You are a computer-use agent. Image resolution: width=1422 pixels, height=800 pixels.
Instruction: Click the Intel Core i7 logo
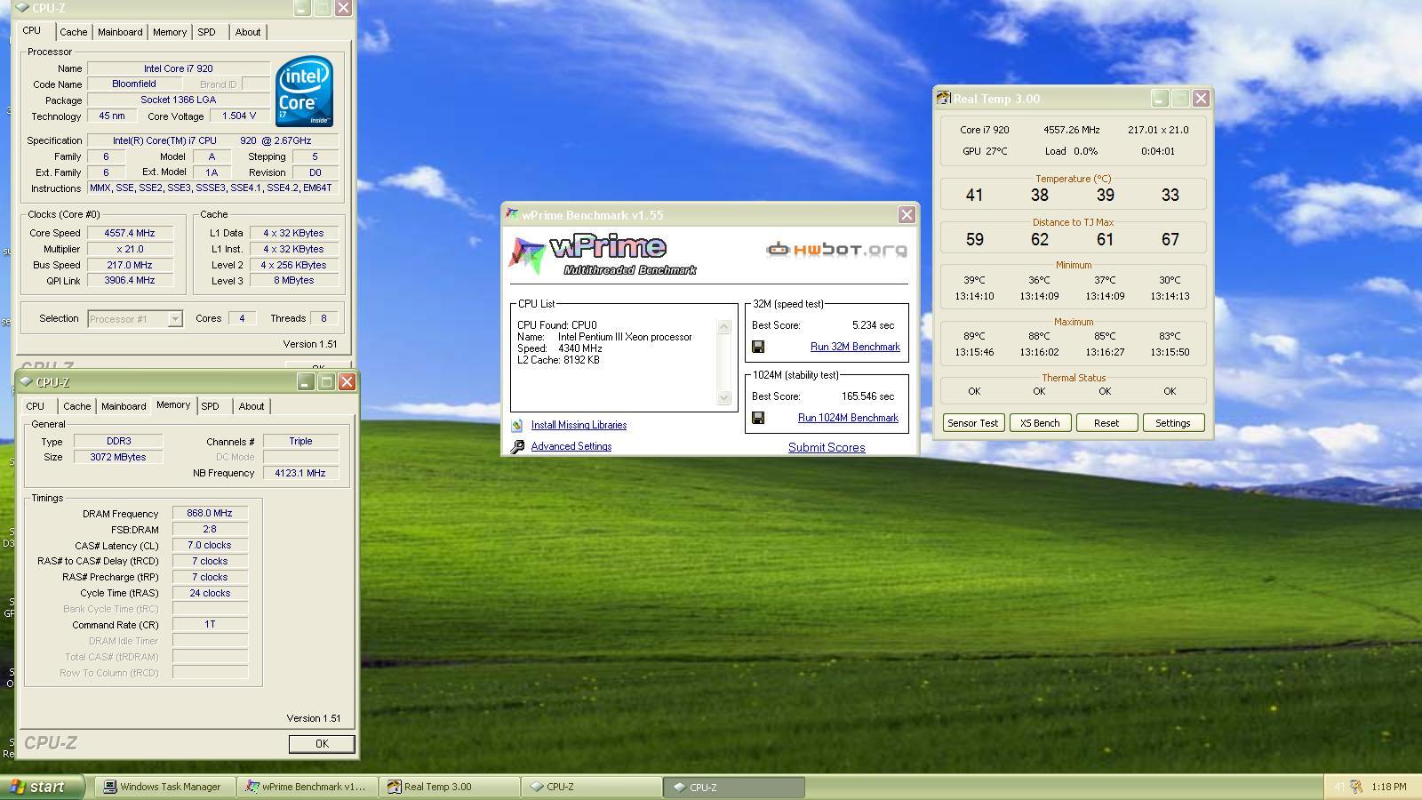tap(304, 92)
